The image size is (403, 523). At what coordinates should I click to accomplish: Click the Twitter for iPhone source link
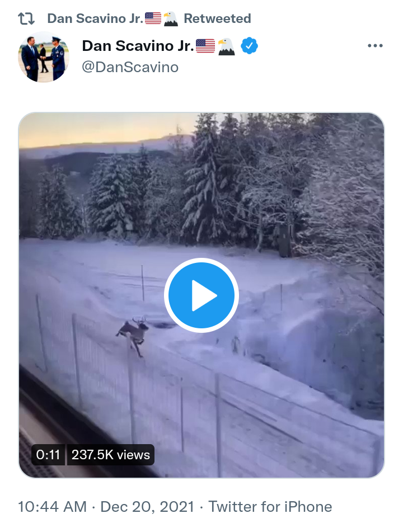coord(270,507)
